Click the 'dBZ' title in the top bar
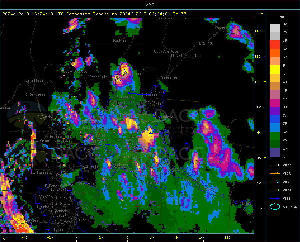This screenshot has width=300, height=242. pyautogui.click(x=150, y=5)
